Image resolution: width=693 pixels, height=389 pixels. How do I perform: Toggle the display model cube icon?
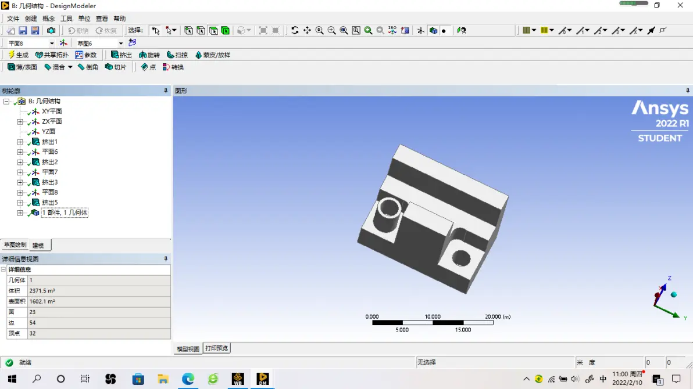433,30
